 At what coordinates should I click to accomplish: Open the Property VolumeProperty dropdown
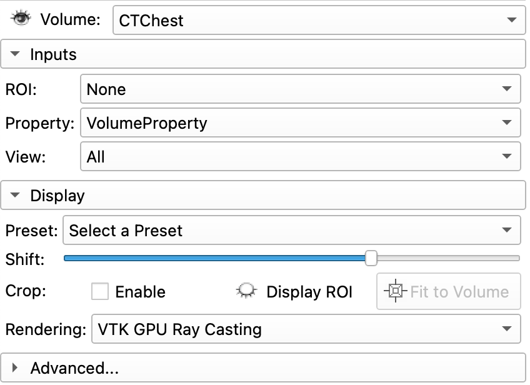tap(300, 122)
